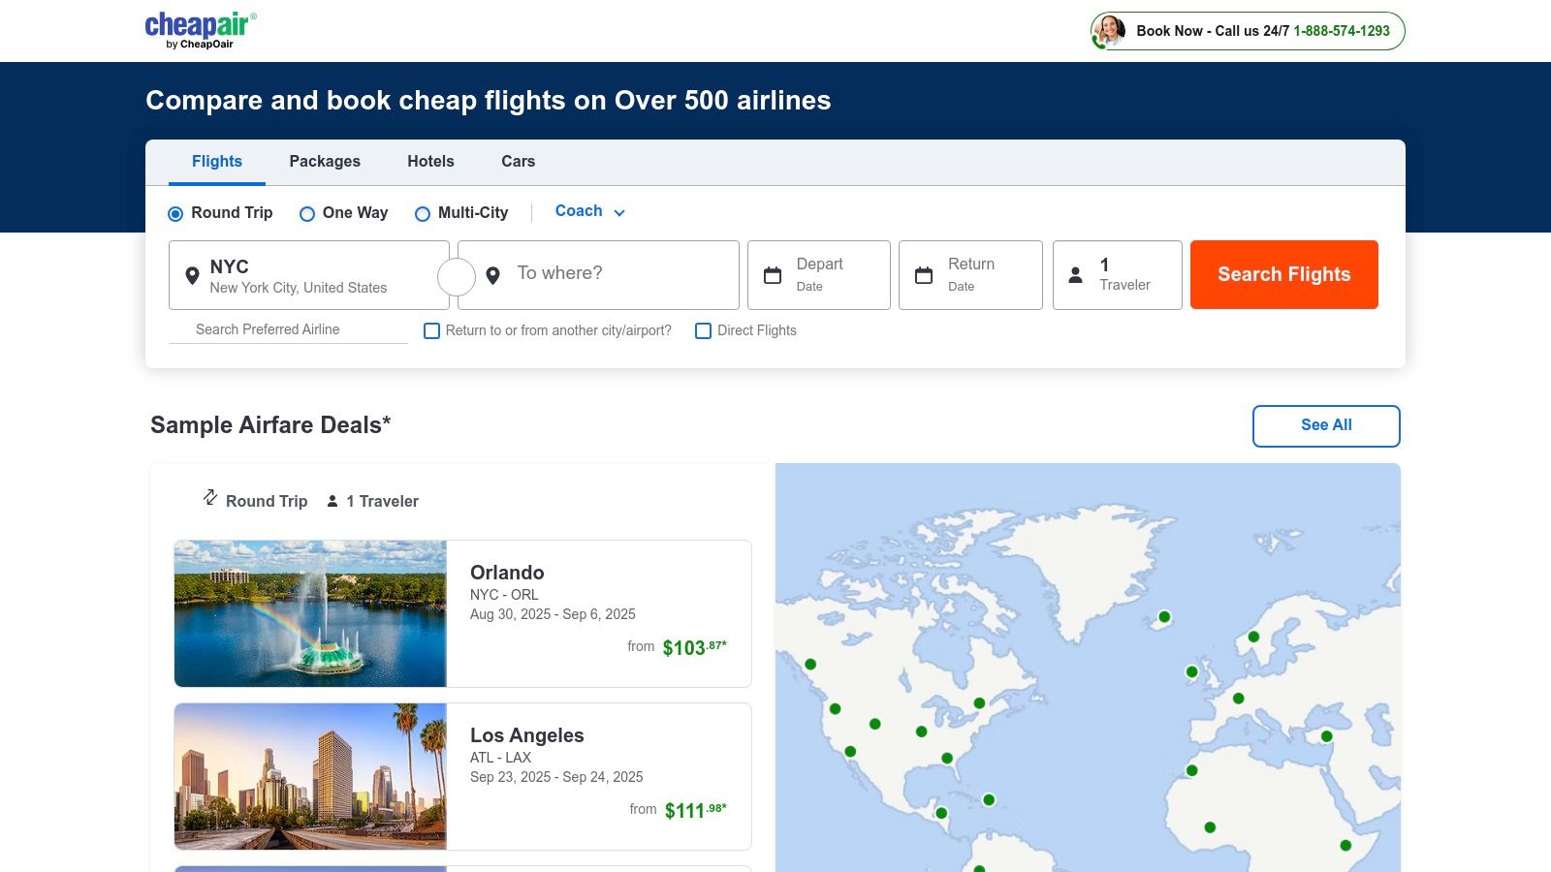This screenshot has height=872, width=1551.
Task: Click the $111.98 Los Angeles price
Action: click(696, 810)
